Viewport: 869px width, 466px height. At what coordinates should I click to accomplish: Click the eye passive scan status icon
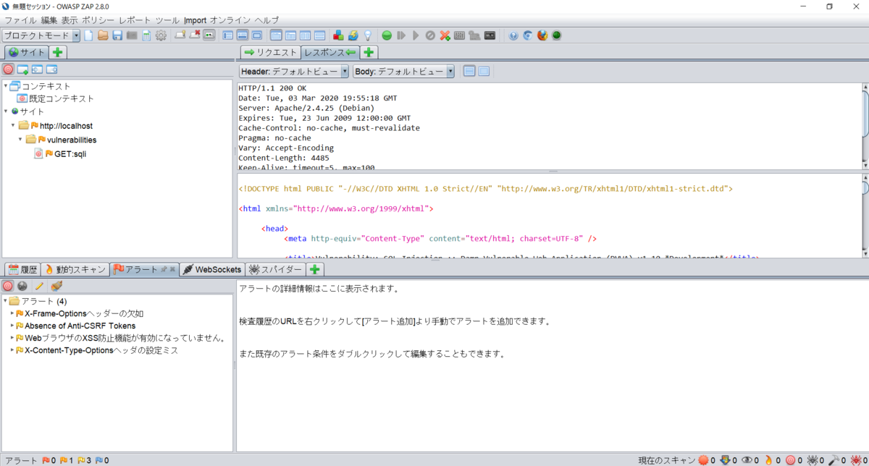coord(747,460)
